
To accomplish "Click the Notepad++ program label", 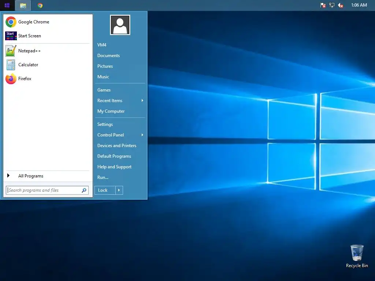I will pyautogui.click(x=29, y=51).
